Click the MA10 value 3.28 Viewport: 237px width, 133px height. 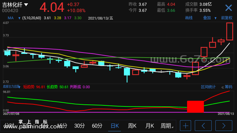pos(58,18)
